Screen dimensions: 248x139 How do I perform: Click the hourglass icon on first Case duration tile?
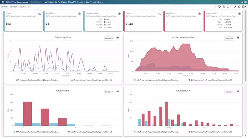tap(119, 14)
